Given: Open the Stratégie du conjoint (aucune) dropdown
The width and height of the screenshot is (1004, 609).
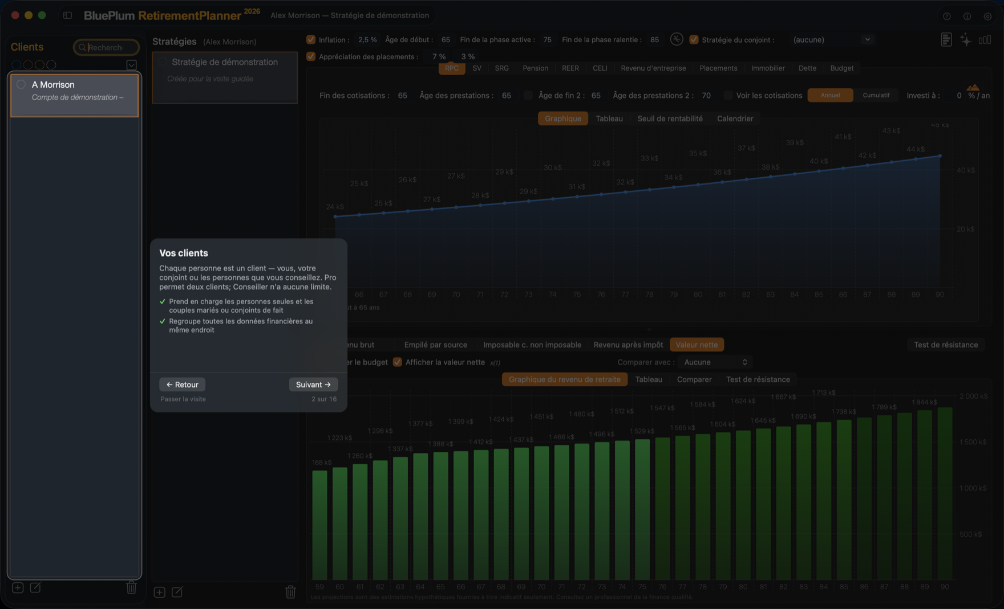Looking at the screenshot, I should 832,40.
